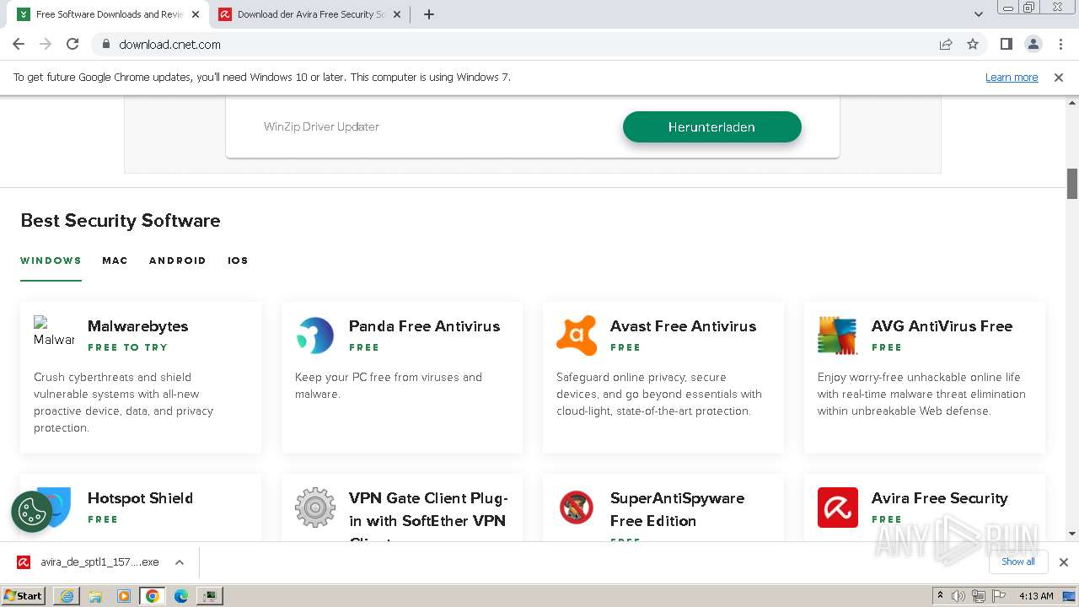Bookmark this page with the star

click(973, 44)
